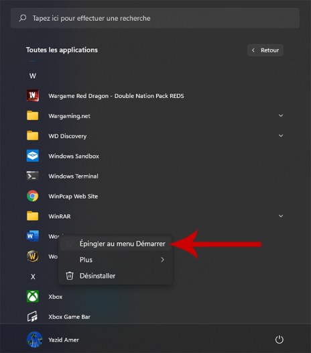
Task: Expand the Wargaming.net folder chevron
Action: click(281, 115)
